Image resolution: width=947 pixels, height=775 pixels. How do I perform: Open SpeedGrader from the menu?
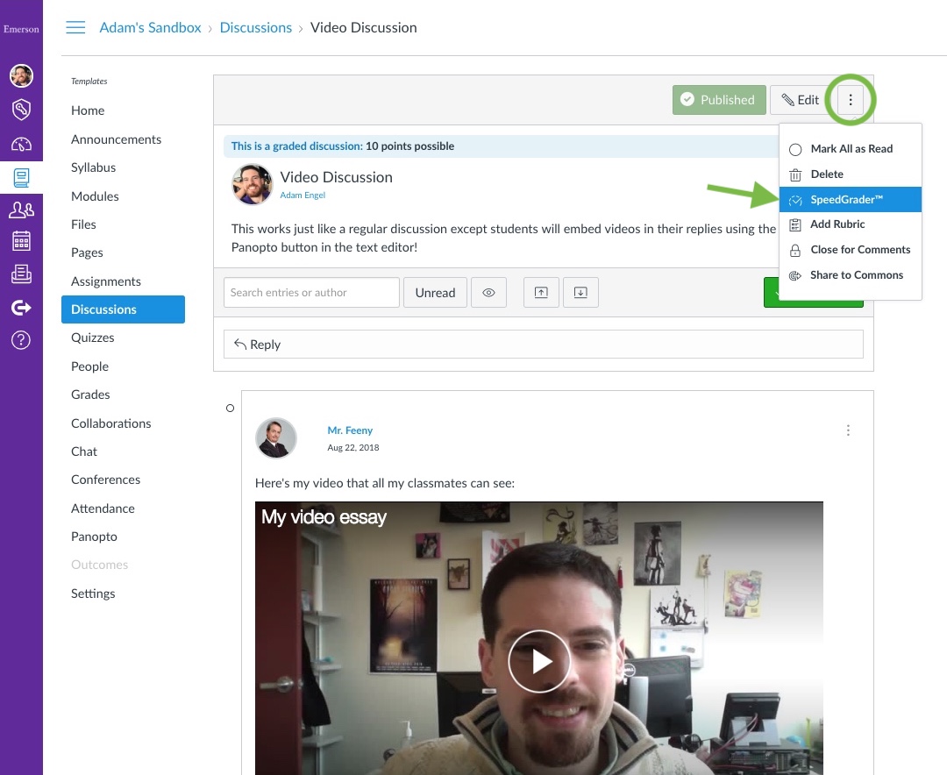(x=850, y=199)
